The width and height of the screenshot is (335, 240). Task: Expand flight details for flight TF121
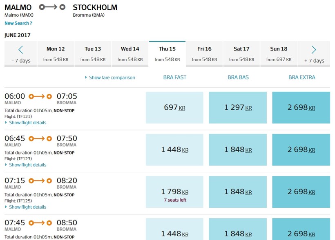pos(27,123)
